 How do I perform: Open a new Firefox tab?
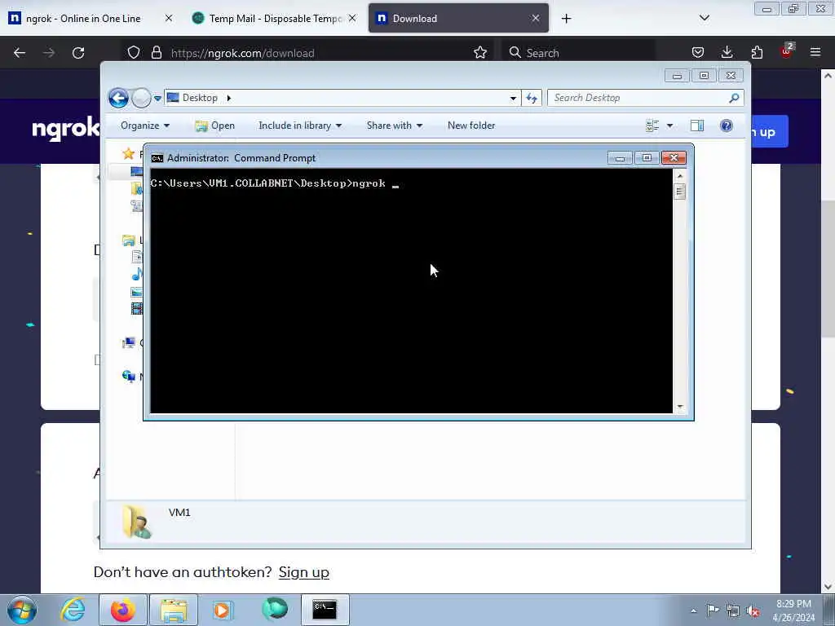coord(566,19)
